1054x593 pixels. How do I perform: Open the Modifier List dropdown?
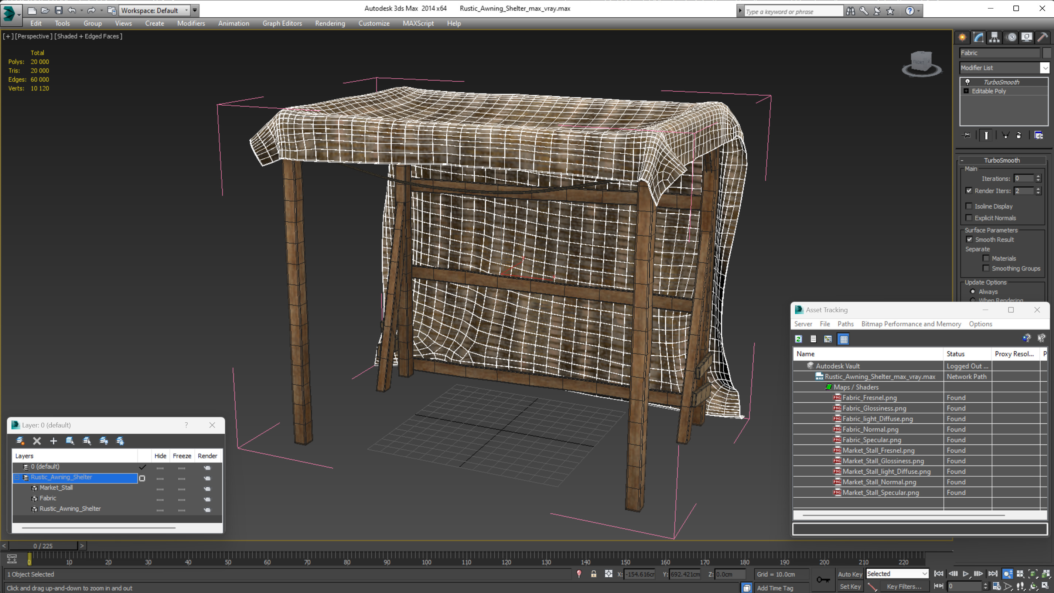coord(1045,68)
